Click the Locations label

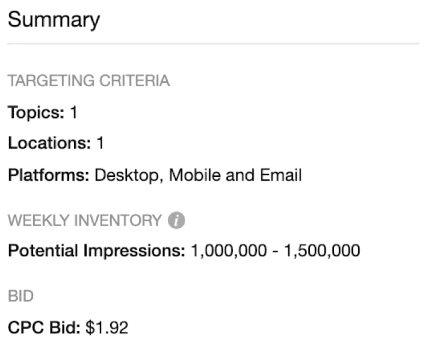coord(49,143)
